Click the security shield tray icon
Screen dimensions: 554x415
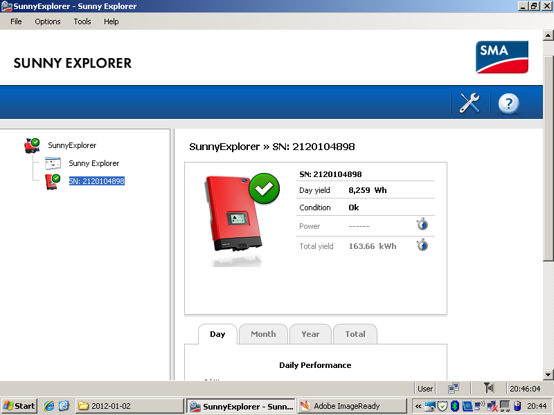(x=443, y=406)
